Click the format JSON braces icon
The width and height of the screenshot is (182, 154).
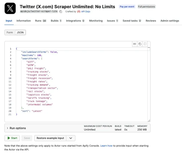tap(135, 44)
